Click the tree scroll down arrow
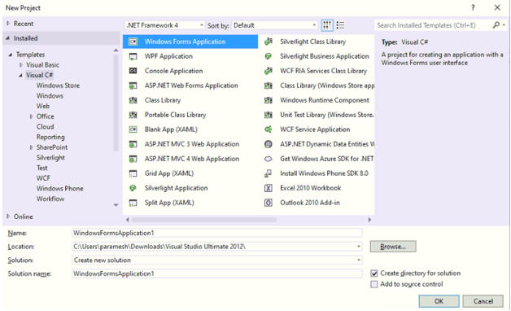 116,205
